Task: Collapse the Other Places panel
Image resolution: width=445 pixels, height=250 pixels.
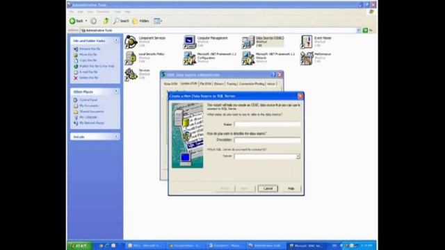Action: (116, 92)
